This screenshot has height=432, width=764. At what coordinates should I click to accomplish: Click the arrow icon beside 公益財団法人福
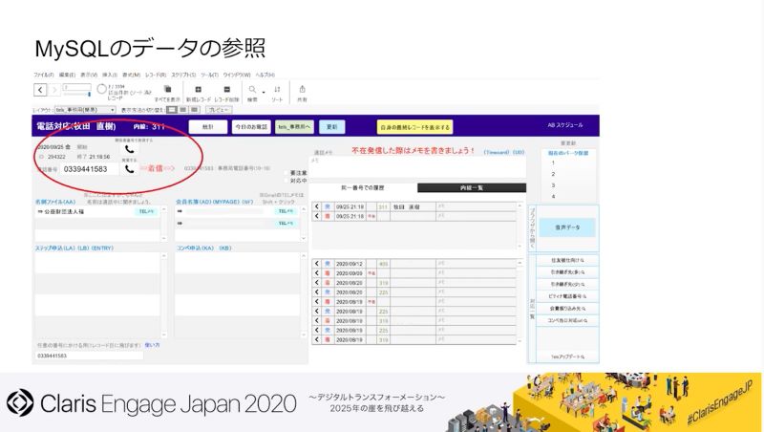pyautogui.click(x=40, y=211)
